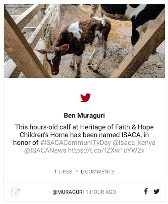Viewport: 168px width, 204px height.
Task: Click the red Twitter bird icon
Action: tap(86, 98)
